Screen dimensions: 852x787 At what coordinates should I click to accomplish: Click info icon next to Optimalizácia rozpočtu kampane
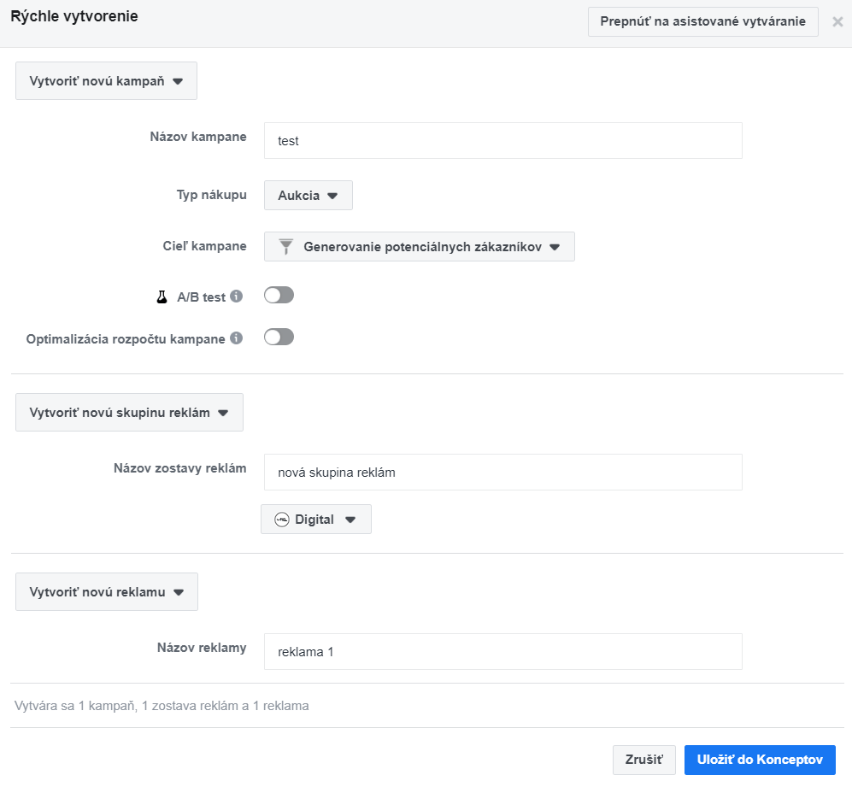coord(237,338)
